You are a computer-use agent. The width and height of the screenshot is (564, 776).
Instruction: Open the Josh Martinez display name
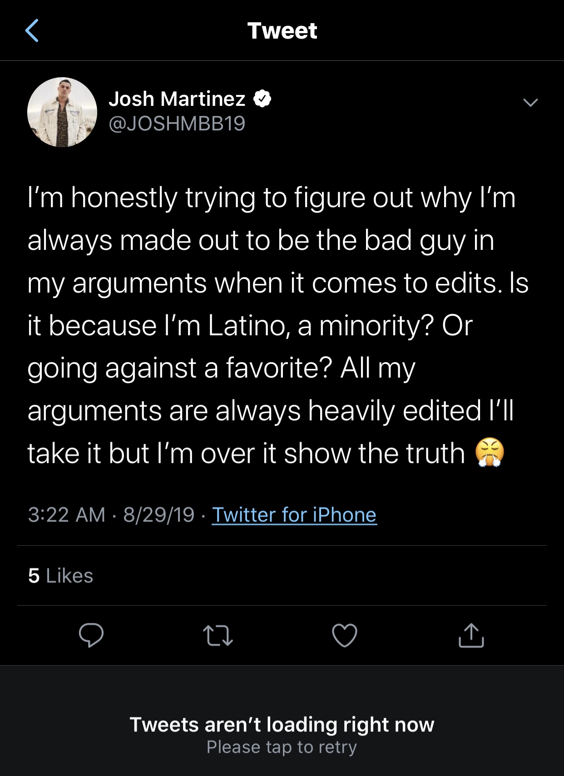[x=177, y=99]
